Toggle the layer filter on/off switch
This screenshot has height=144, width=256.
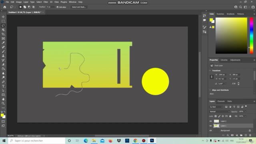click(246, 107)
